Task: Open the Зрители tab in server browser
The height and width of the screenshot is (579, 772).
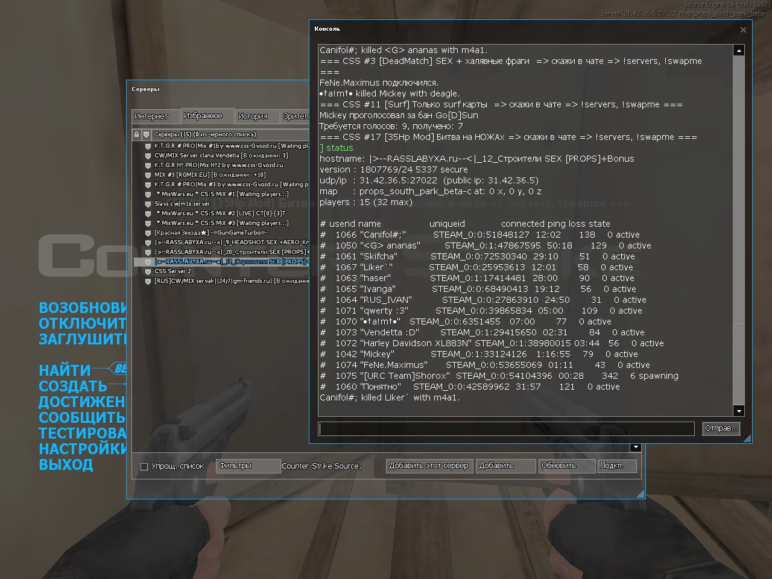Action: click(296, 116)
